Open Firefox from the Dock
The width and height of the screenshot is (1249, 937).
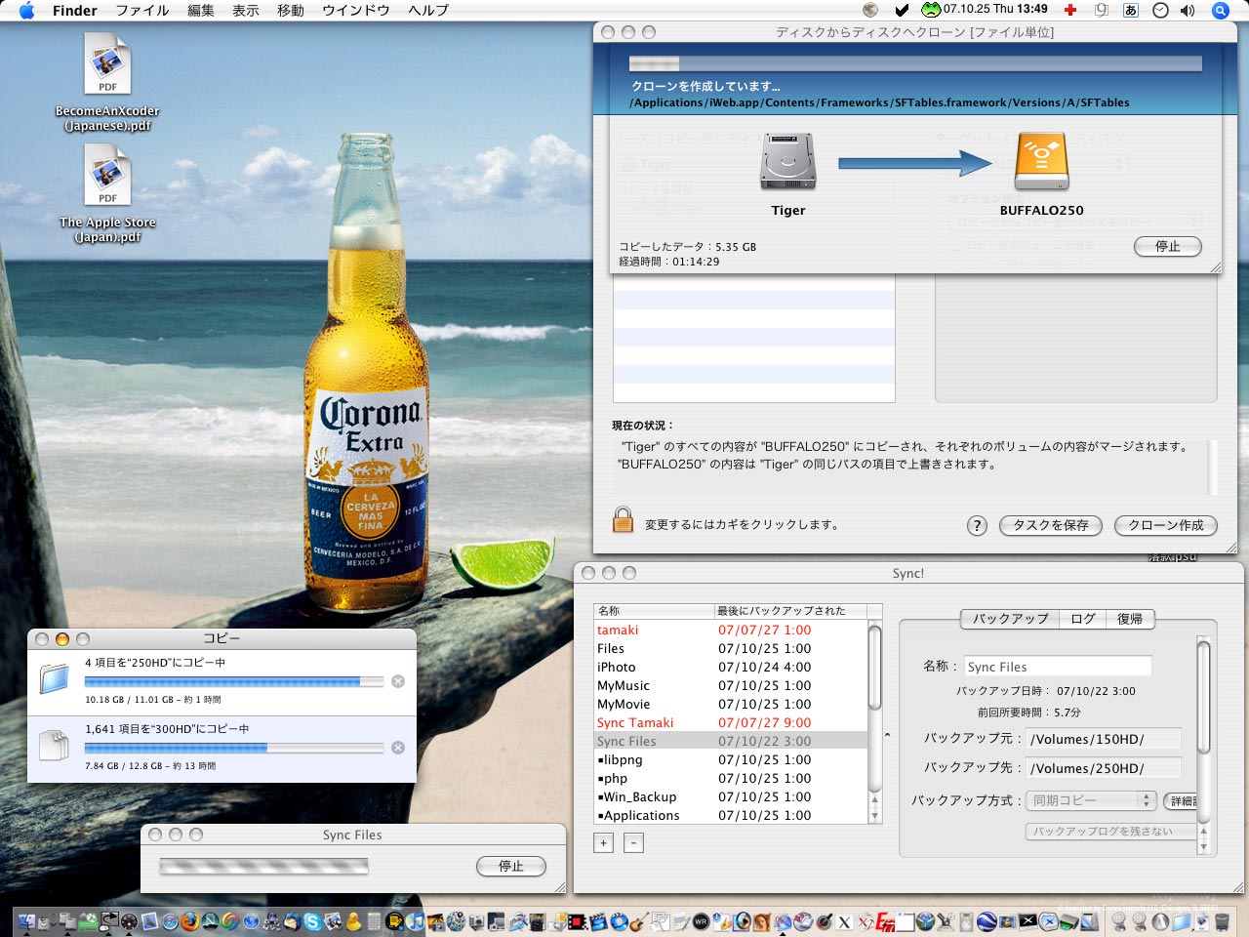tap(189, 920)
